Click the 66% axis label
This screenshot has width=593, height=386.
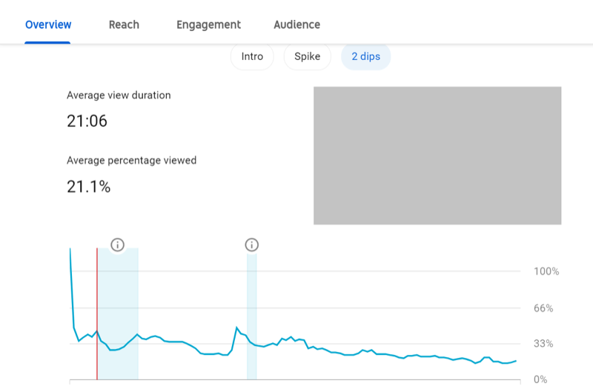543,307
